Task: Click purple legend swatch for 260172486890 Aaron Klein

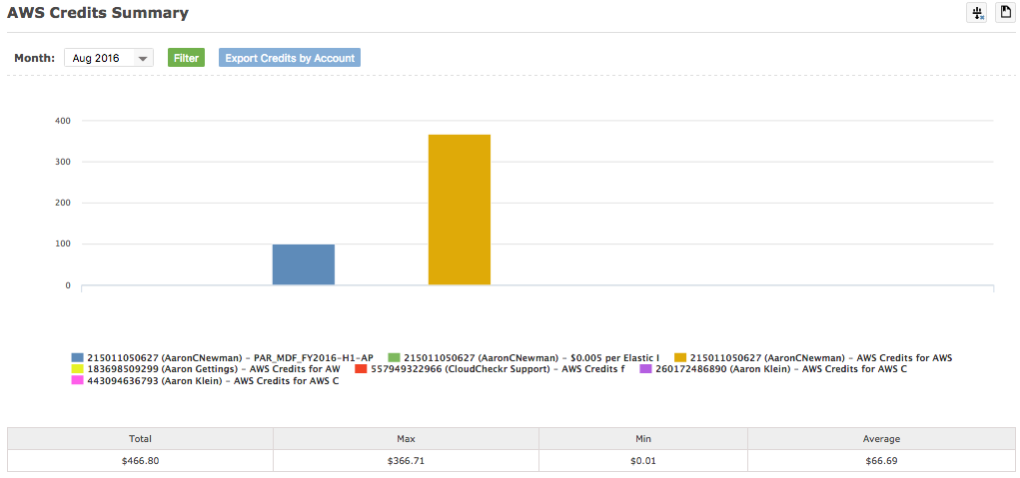Action: coord(645,369)
